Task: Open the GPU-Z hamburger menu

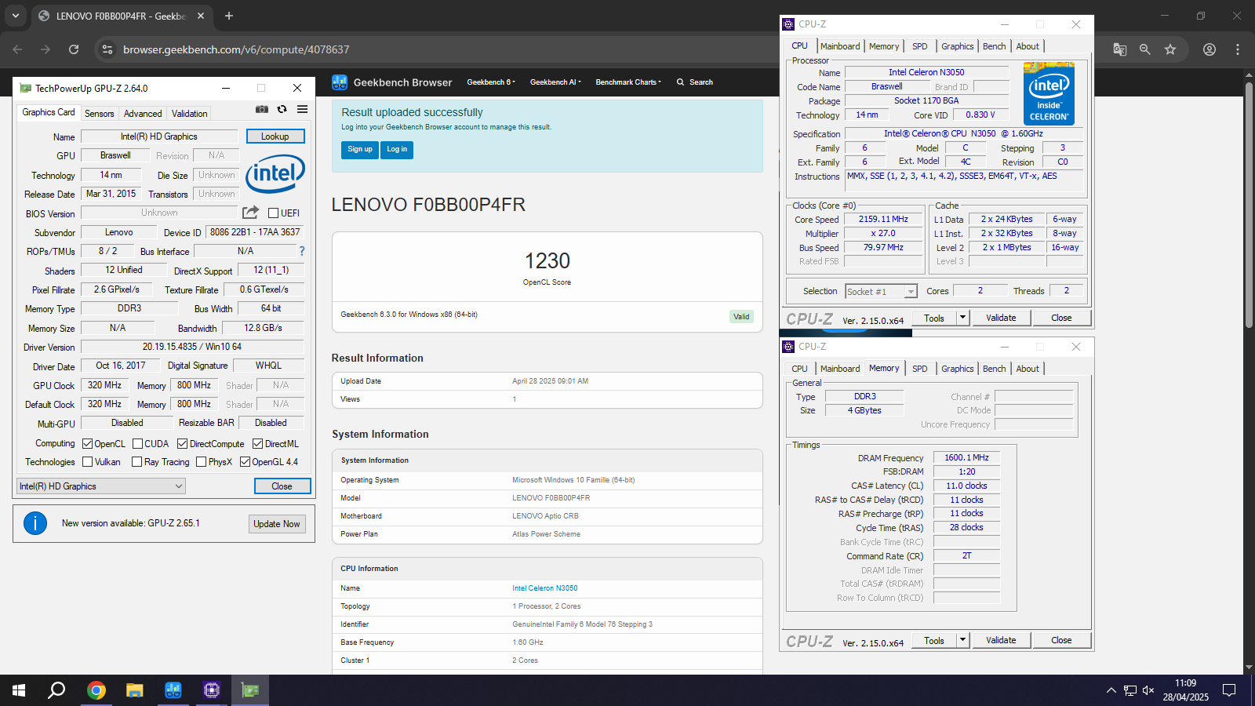Action: pyautogui.click(x=302, y=109)
